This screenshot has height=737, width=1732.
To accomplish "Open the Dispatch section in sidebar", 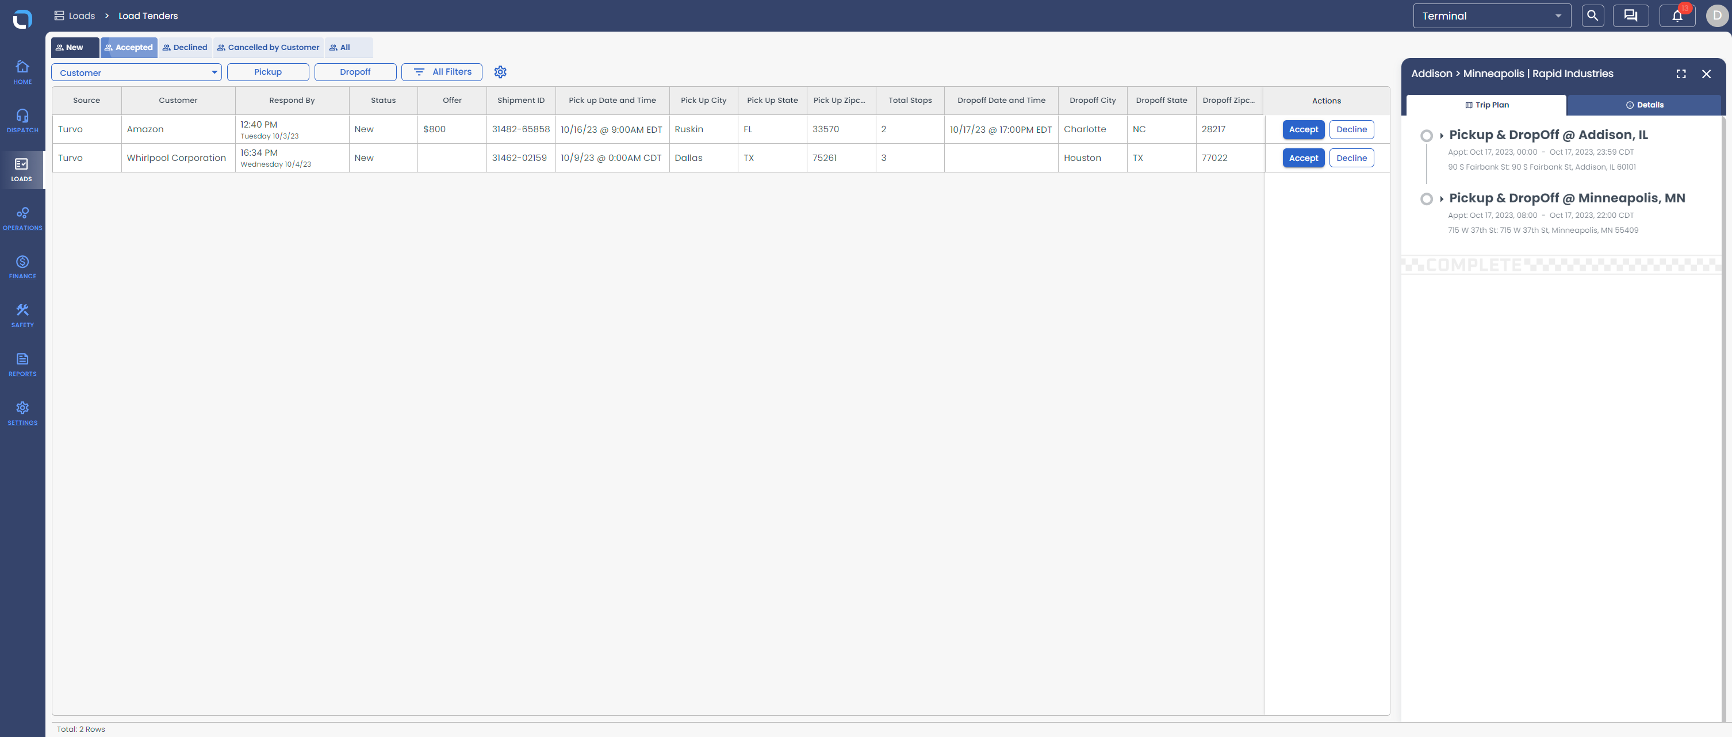I will (22, 121).
